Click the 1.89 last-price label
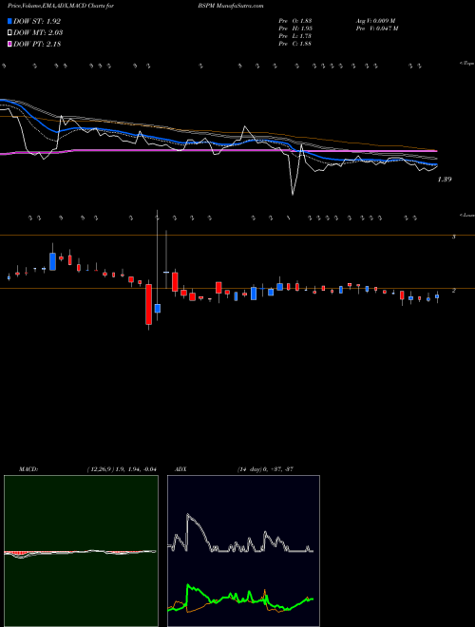Viewport: 475px width, 627px height. coord(445,180)
